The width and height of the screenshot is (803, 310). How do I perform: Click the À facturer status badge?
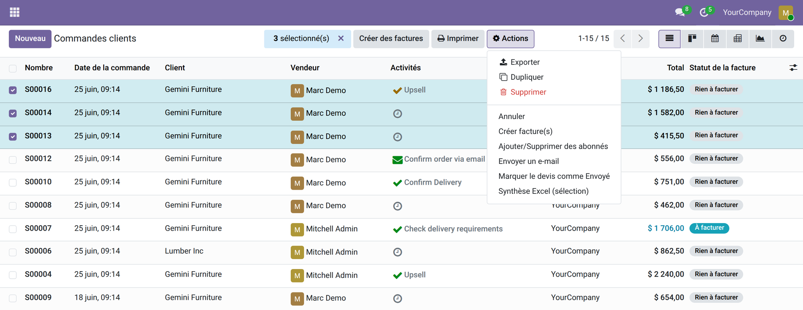(709, 228)
